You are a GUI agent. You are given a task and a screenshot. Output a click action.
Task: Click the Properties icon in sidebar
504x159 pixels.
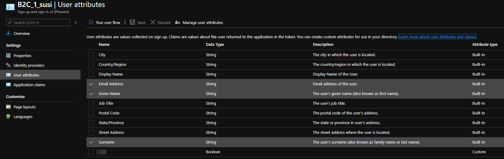click(8, 56)
